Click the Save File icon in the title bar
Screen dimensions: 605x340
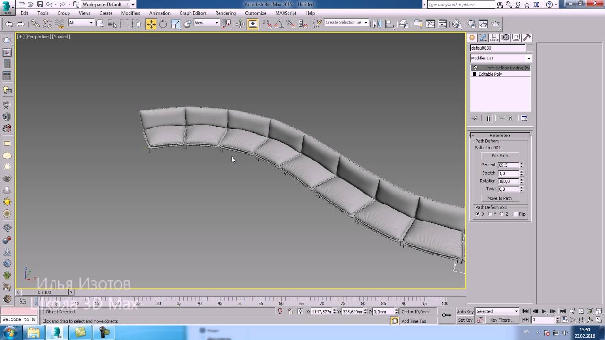coord(39,4)
